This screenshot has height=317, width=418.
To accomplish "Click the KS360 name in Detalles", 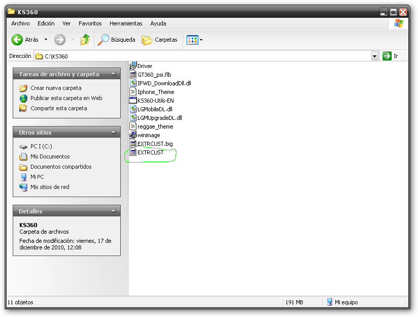I will pos(28,225).
